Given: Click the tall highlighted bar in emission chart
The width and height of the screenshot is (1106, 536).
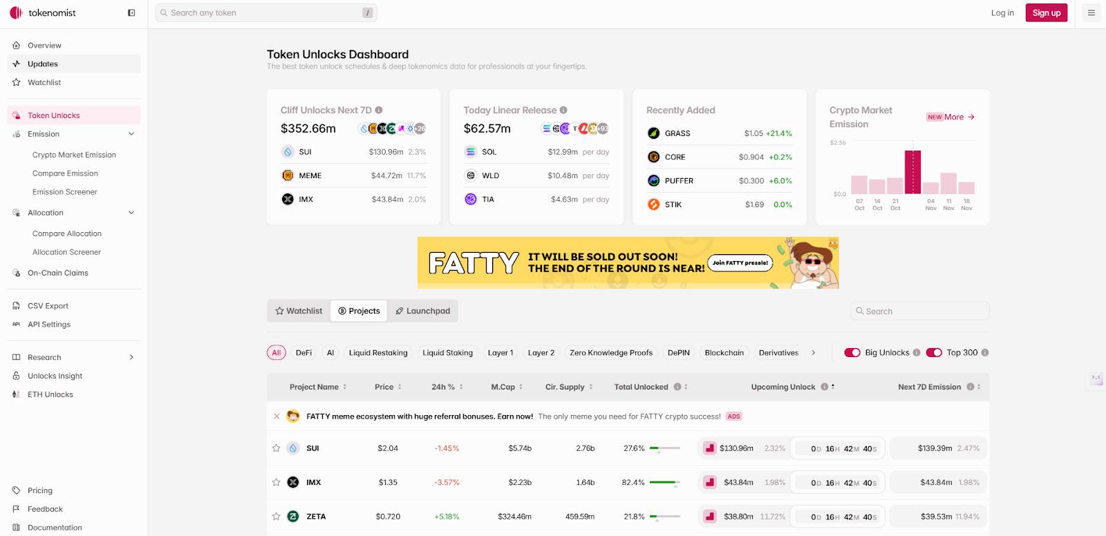Looking at the screenshot, I should pyautogui.click(x=912, y=172).
